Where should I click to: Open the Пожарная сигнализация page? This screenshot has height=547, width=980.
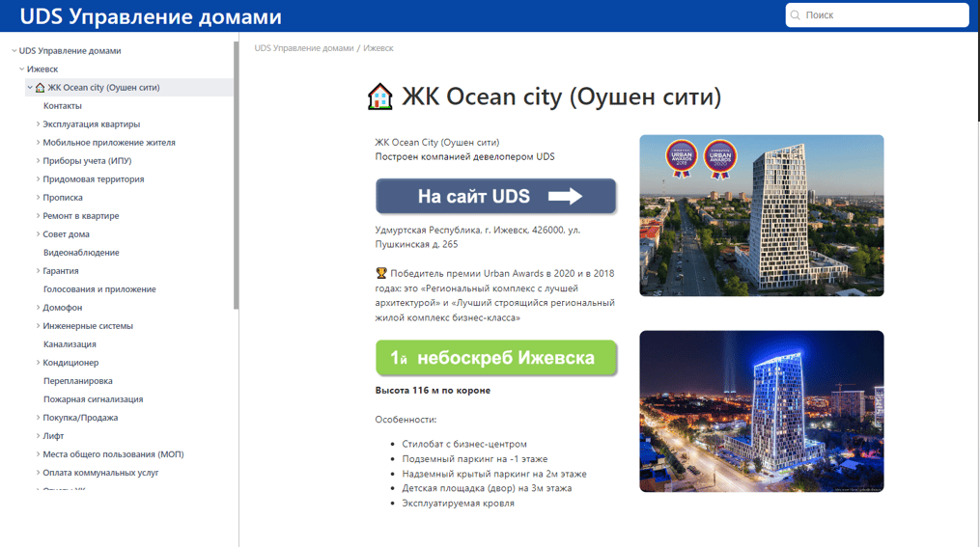pyautogui.click(x=93, y=399)
